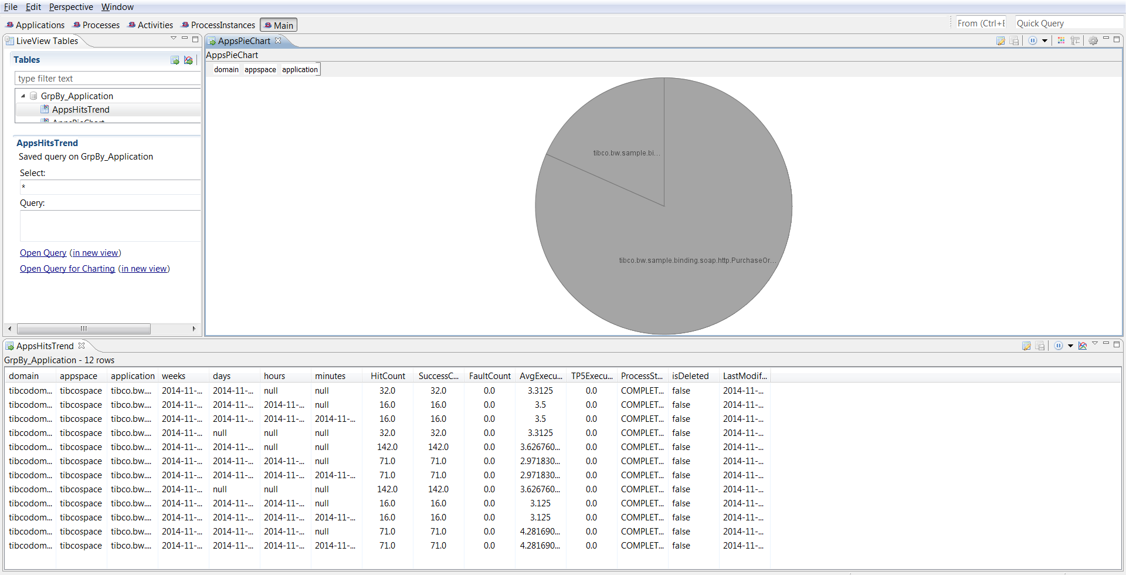Open chart settings gear in AppsPieChart toolbar
Screen dimensions: 1126x575
[1093, 40]
